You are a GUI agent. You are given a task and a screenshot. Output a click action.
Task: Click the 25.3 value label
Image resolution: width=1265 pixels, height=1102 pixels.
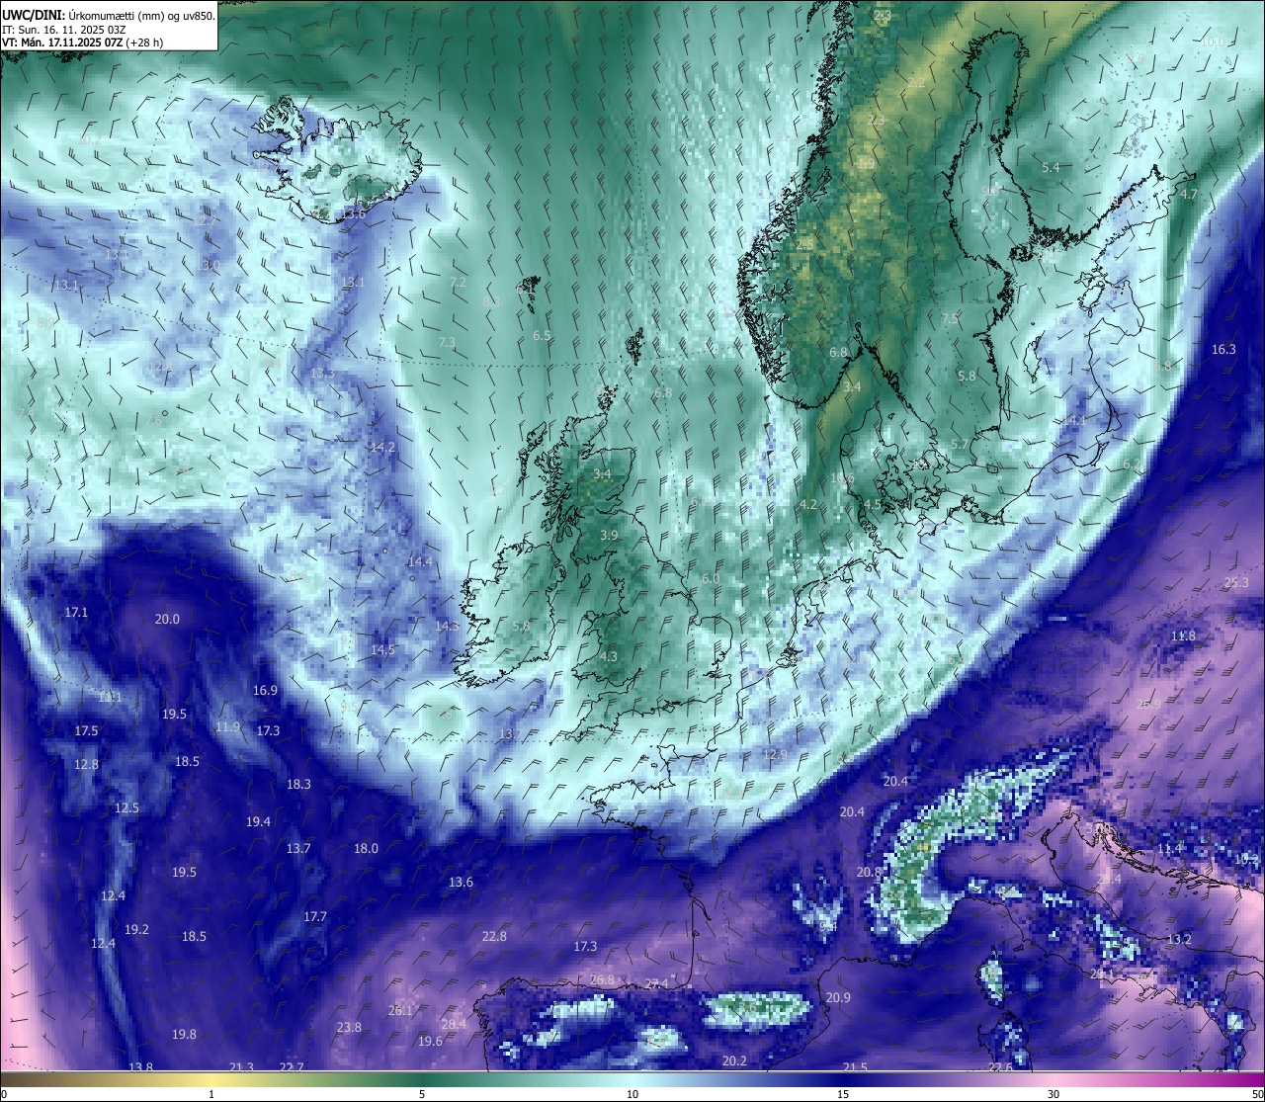click(x=1236, y=583)
